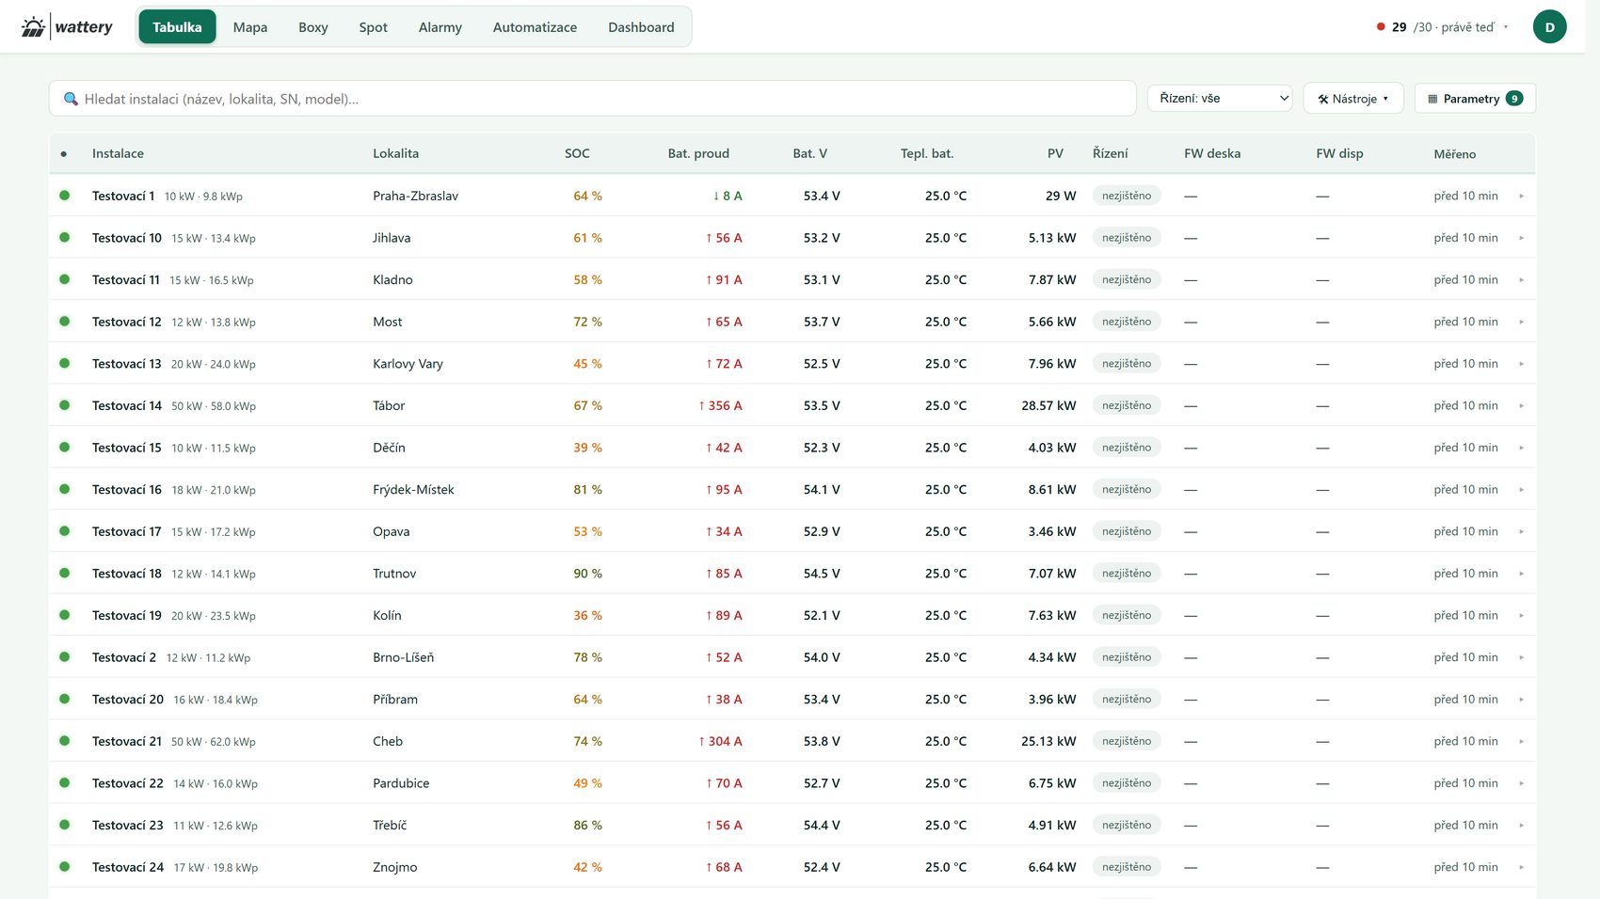Screen dimensions: 1600x899
Task: Click the status dot column header
Action: point(64,153)
